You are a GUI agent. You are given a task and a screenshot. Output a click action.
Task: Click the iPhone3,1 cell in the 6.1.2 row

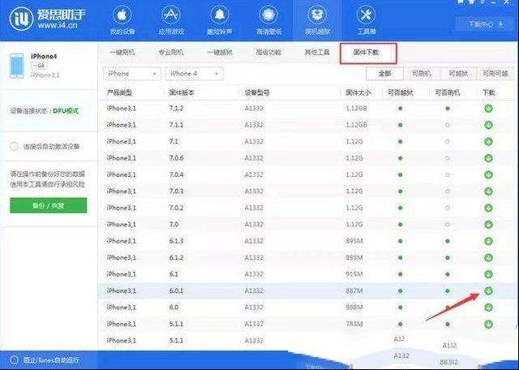tap(121, 257)
